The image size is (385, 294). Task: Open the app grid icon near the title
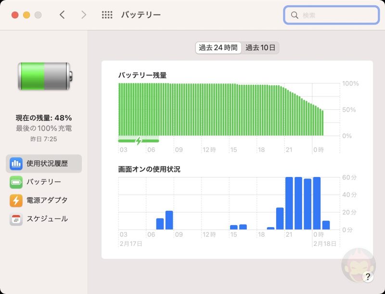[x=106, y=14]
